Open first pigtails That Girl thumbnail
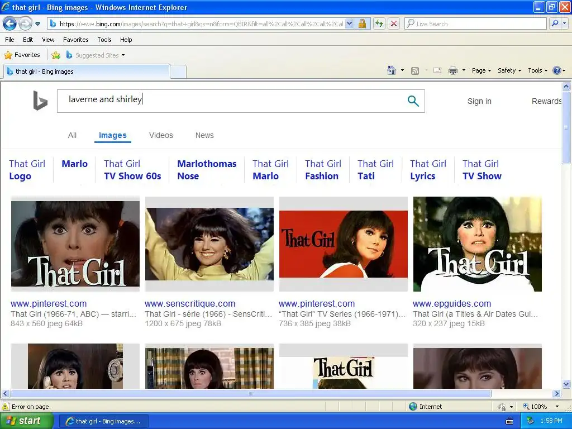Screen dimensions: 572x429 tap(75, 244)
